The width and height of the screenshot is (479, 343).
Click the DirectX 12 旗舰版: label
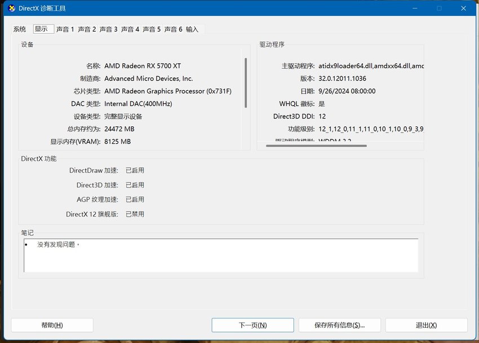pyautogui.click(x=92, y=214)
